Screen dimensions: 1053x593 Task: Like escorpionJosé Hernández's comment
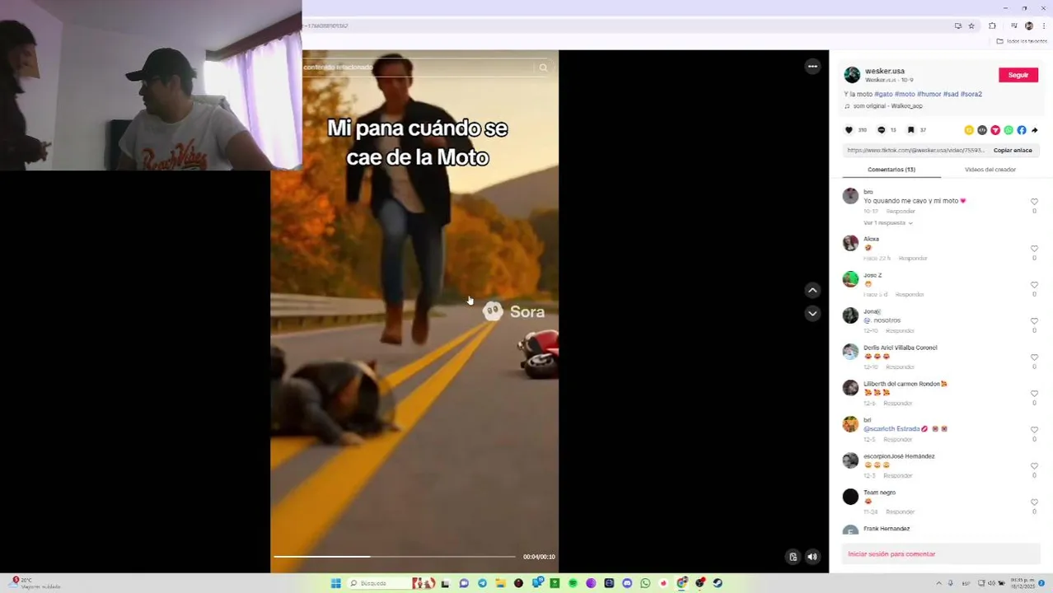[1034, 466]
